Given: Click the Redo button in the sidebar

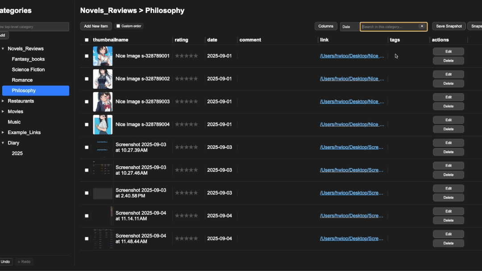Looking at the screenshot, I should [x=24, y=262].
